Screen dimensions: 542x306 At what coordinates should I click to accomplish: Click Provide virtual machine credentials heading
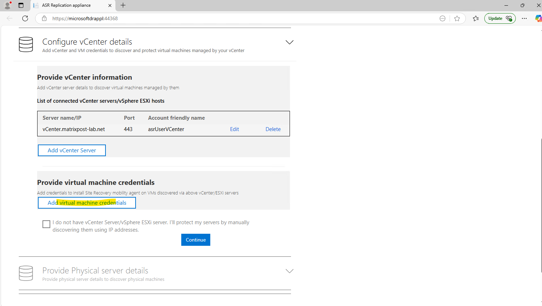pyautogui.click(x=96, y=182)
